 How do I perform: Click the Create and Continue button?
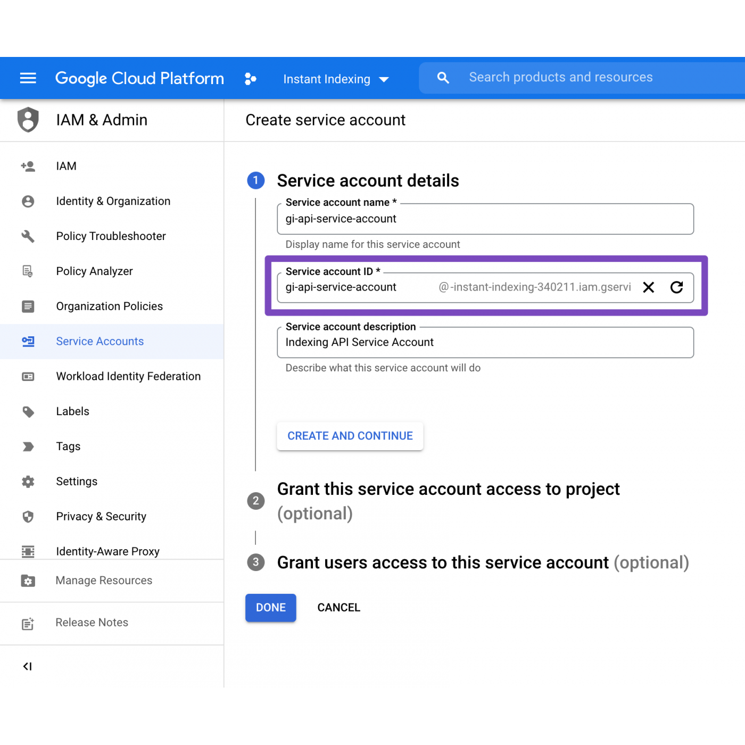[x=350, y=436]
